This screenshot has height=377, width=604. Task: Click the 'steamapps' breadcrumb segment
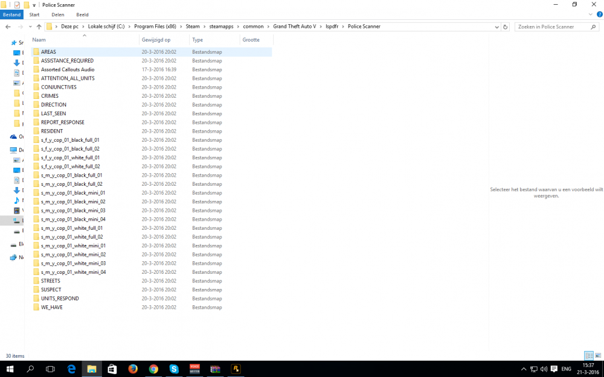222,27
